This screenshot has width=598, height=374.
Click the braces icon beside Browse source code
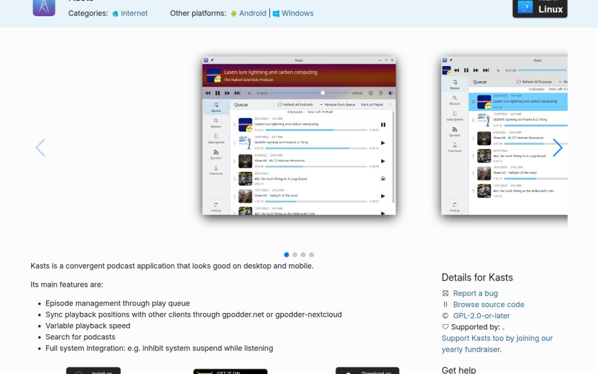445,305
